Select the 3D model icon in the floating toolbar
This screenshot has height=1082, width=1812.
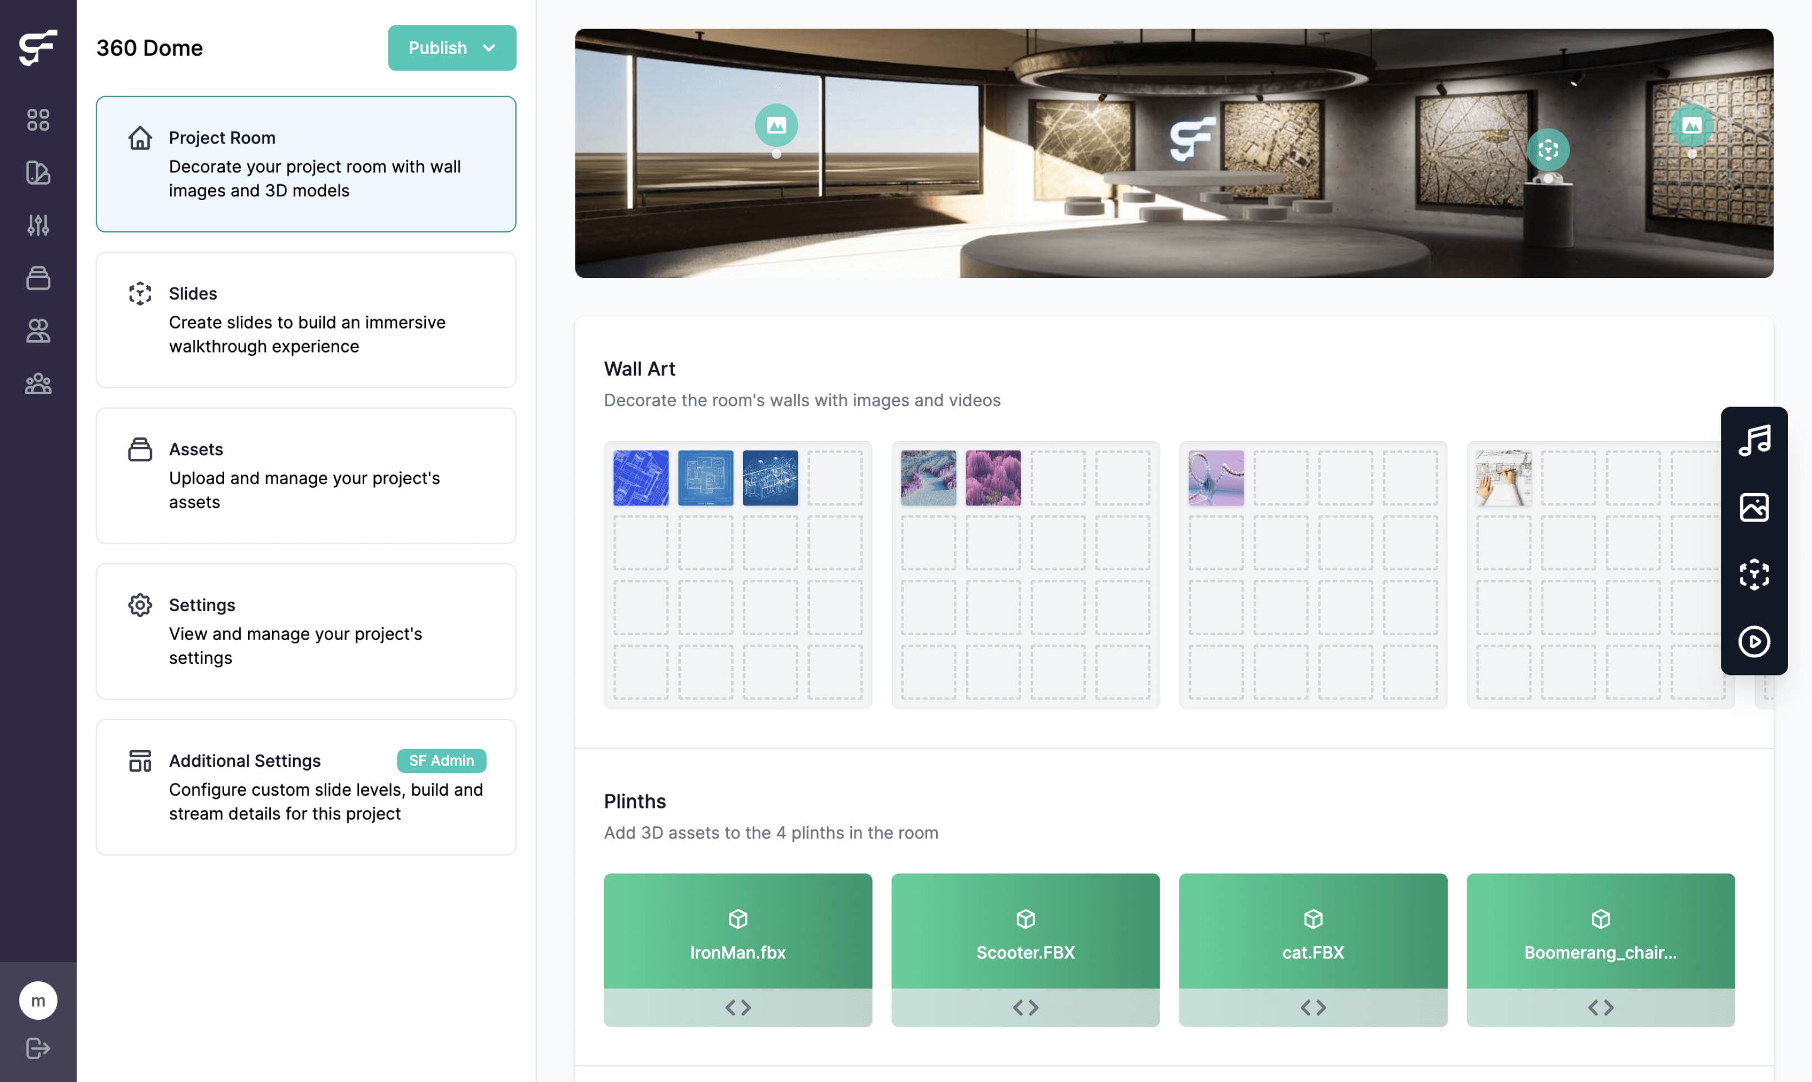point(1754,574)
